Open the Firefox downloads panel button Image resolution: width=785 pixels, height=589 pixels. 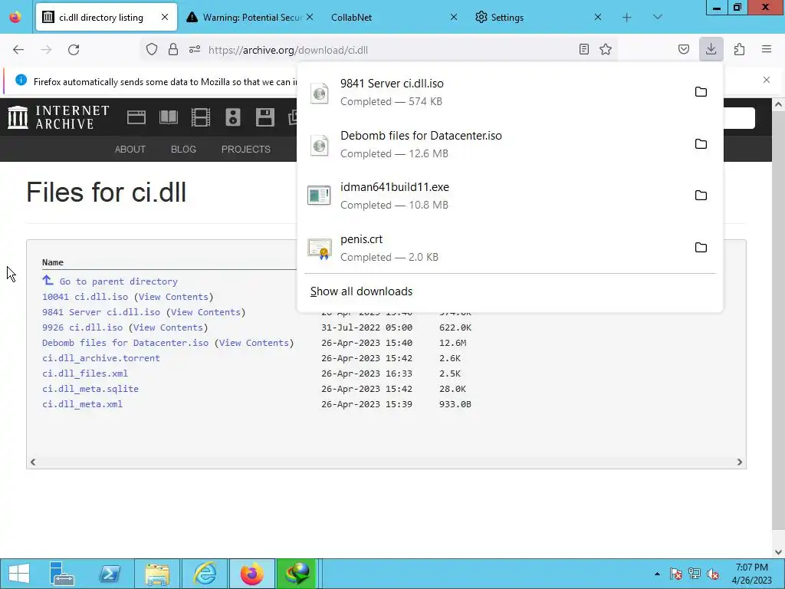711,49
